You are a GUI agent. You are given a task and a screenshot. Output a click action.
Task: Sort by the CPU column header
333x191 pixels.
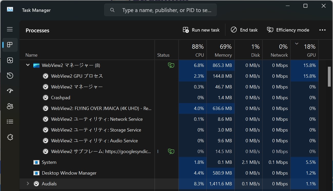(x=193, y=50)
